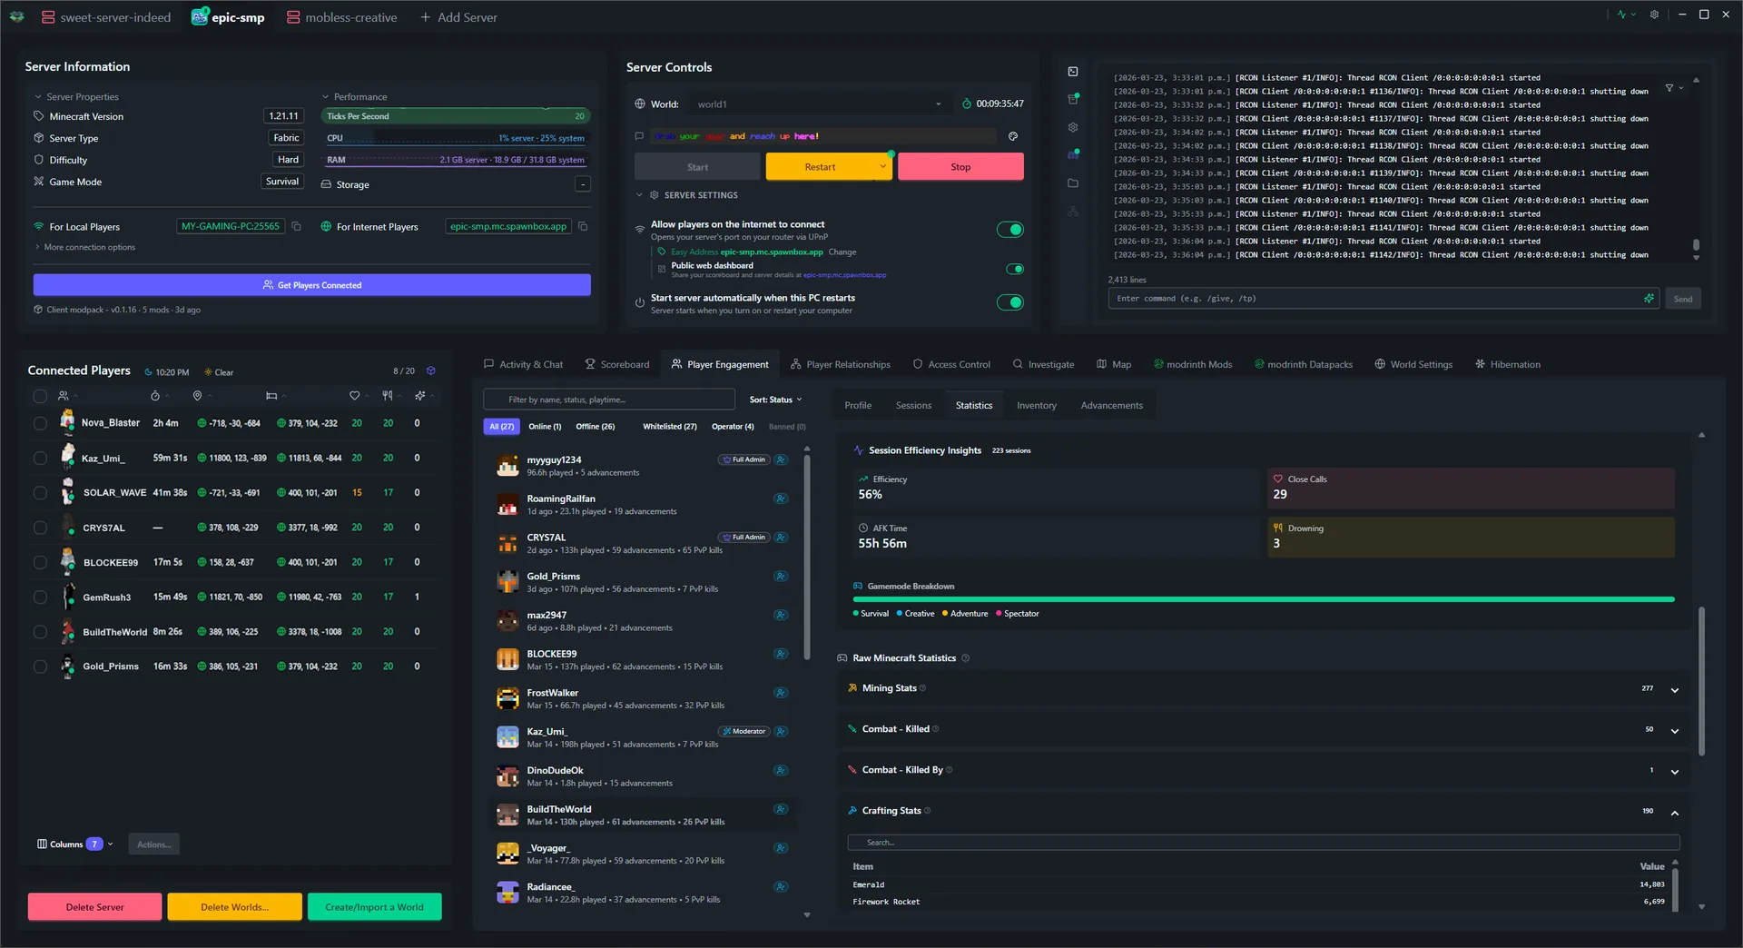This screenshot has width=1743, height=948.
Task: Open the Inventory sub-tab
Action: [x=1036, y=405]
